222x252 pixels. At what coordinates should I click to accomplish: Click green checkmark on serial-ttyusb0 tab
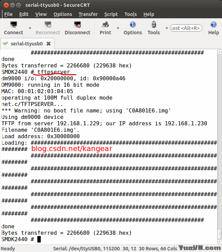(5, 43)
